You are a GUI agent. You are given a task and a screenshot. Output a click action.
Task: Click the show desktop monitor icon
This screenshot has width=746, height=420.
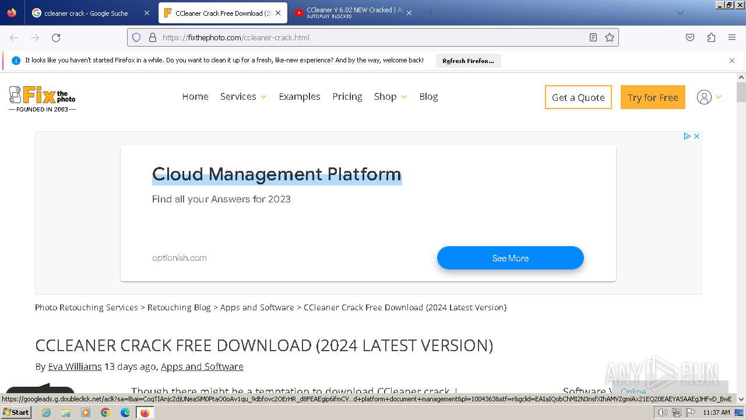pos(740,412)
